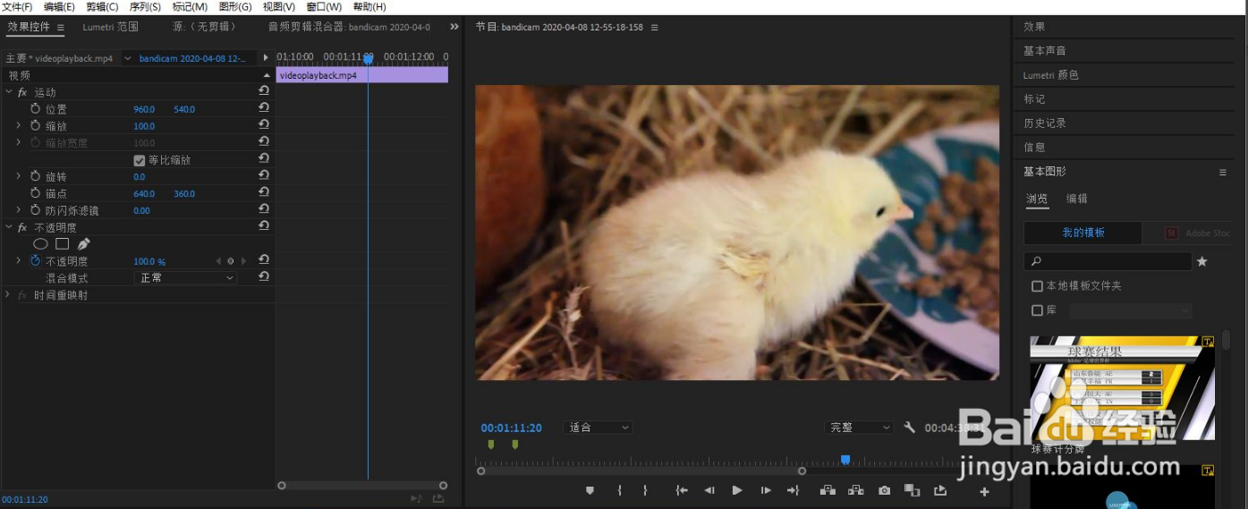Click the Extract button
Viewport: 1248px width, 509px height.
click(x=856, y=490)
